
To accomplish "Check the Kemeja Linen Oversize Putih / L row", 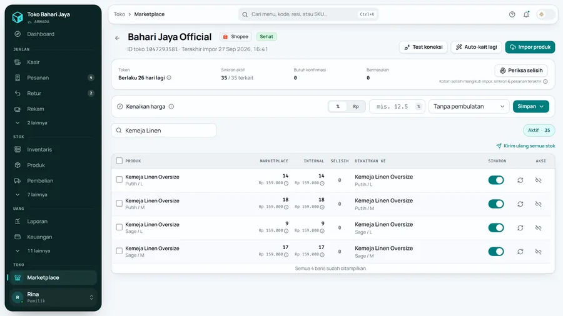I will tap(119, 179).
